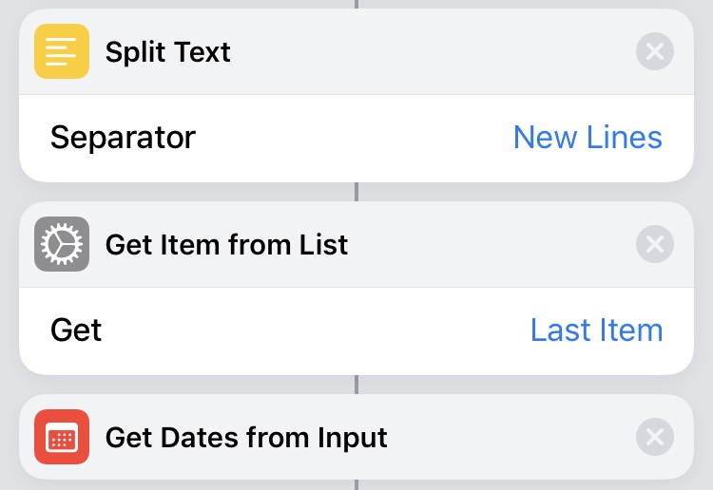The image size is (713, 490).
Task: Click the connector line below Get Dates from Input
Action: pyautogui.click(x=356, y=484)
